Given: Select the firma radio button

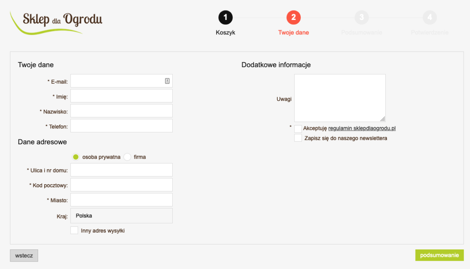Looking at the screenshot, I should pos(127,157).
